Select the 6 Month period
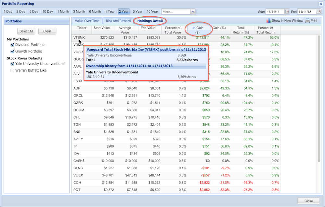 95,12
